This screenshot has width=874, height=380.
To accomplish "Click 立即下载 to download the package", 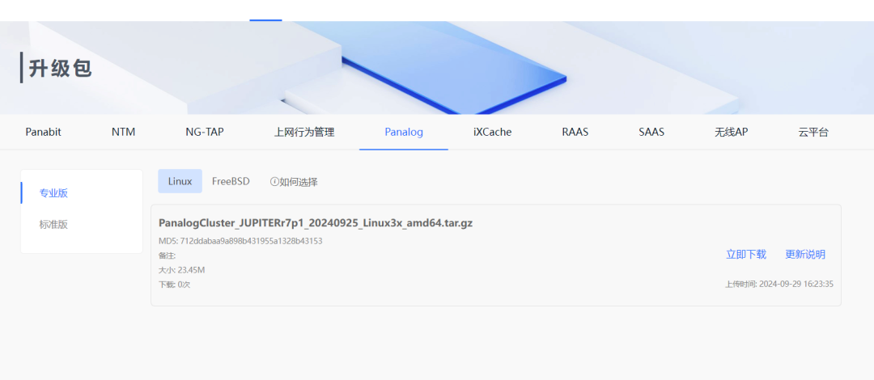I will pyautogui.click(x=746, y=254).
